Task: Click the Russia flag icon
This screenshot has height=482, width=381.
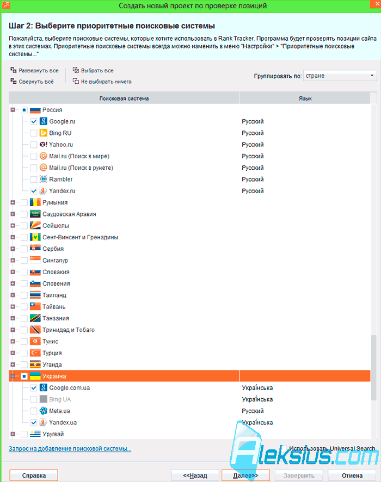Action: 35,110
